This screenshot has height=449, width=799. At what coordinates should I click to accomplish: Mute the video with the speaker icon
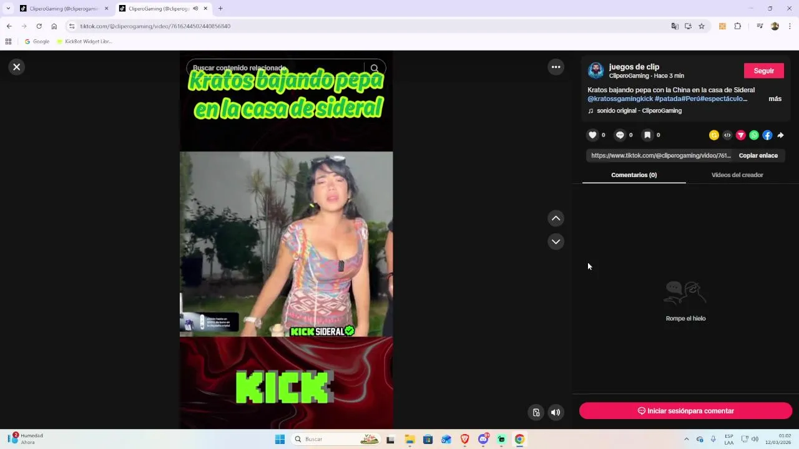tap(556, 412)
